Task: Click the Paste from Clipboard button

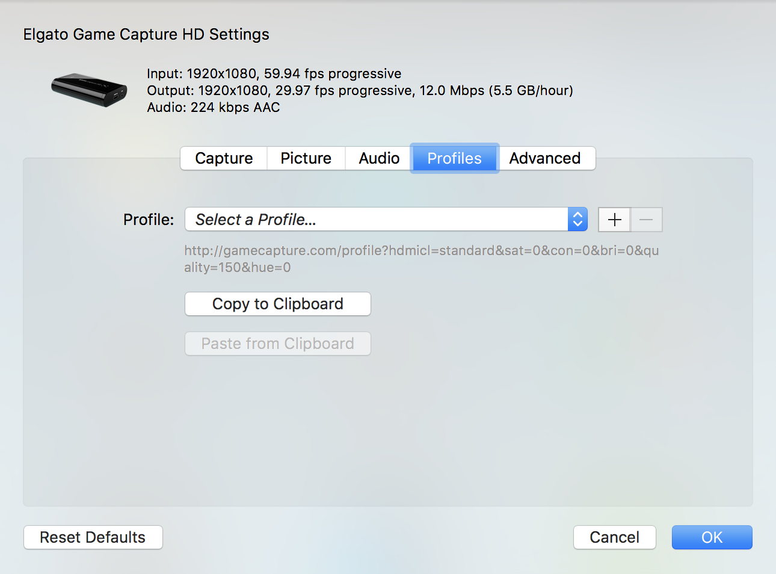Action: coord(277,343)
